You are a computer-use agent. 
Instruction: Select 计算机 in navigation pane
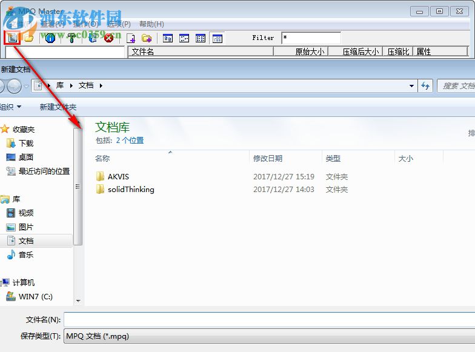point(23,282)
